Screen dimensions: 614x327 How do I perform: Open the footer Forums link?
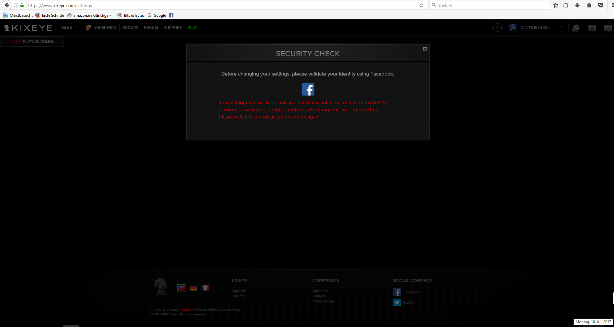[x=238, y=296]
